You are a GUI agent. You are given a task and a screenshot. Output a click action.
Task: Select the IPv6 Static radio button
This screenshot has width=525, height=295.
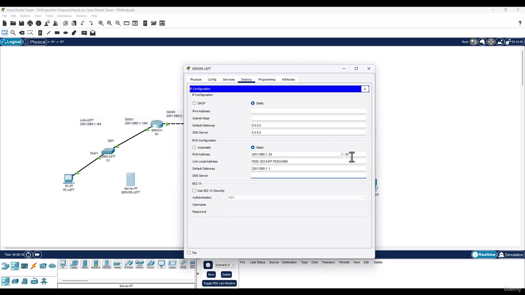click(x=253, y=147)
